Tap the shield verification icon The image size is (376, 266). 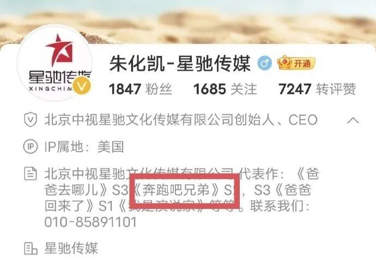(31, 120)
